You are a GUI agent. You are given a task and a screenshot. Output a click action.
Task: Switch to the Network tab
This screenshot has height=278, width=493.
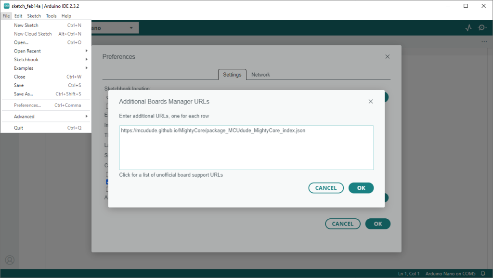[260, 75]
